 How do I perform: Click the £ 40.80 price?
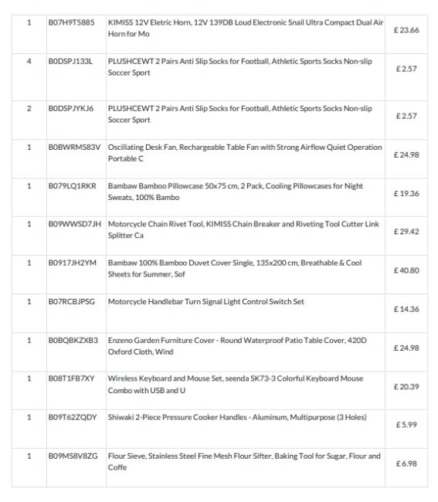point(406,270)
